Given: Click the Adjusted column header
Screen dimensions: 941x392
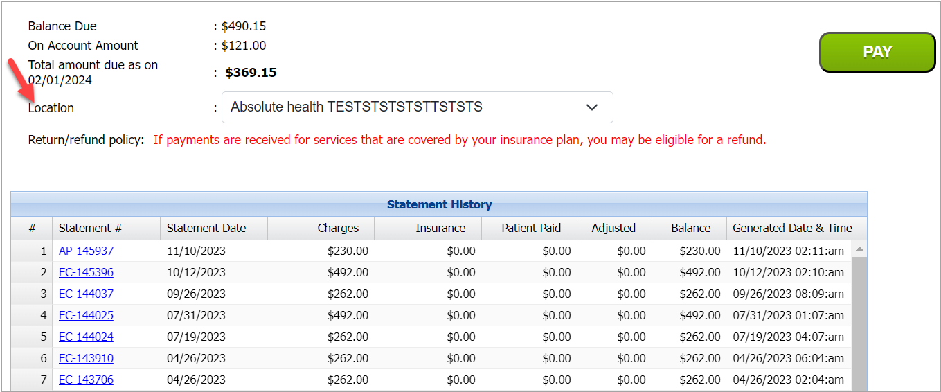Looking at the screenshot, I should (613, 228).
